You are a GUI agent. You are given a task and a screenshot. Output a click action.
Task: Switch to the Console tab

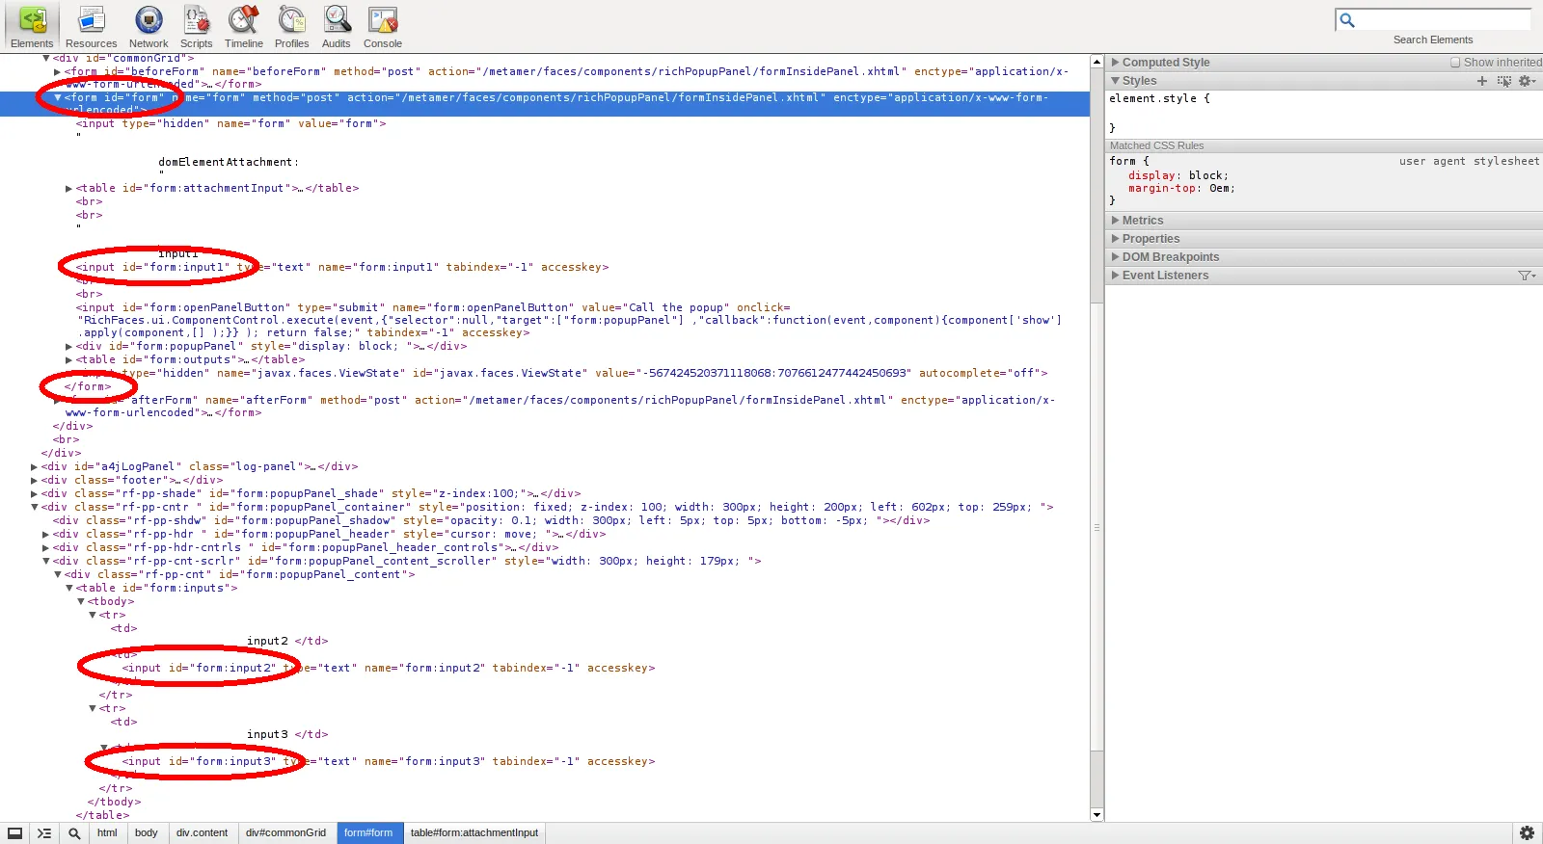(383, 26)
